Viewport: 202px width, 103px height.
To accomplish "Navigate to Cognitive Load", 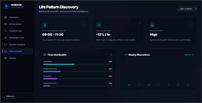I will (x=18, y=31).
